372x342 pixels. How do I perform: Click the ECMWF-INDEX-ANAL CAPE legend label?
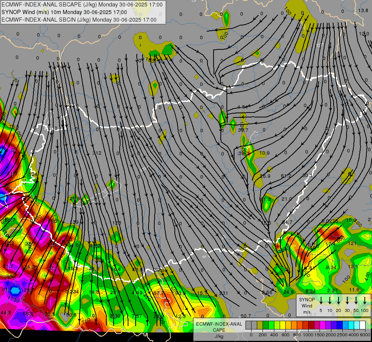coord(219,327)
